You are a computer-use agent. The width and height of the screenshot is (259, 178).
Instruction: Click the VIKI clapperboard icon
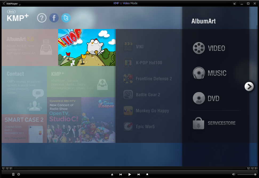click(128, 47)
